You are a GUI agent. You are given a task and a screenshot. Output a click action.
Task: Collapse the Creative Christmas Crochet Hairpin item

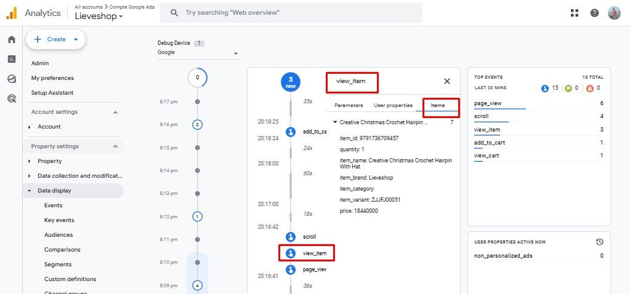[x=335, y=122]
